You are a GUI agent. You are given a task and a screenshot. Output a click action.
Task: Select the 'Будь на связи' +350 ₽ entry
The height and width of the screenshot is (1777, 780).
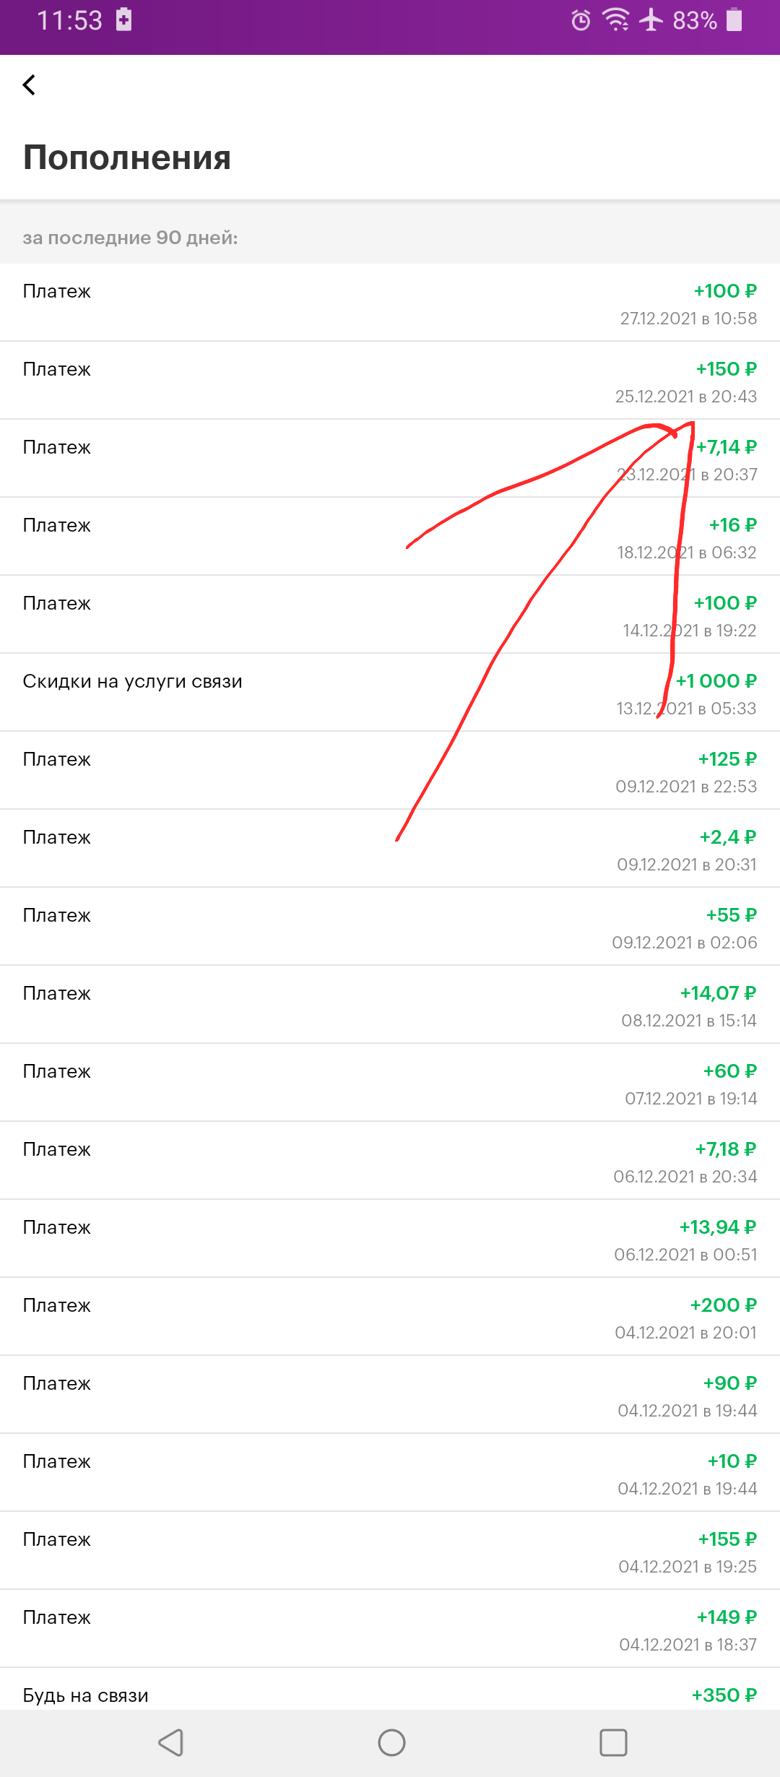pyautogui.click(x=390, y=1689)
